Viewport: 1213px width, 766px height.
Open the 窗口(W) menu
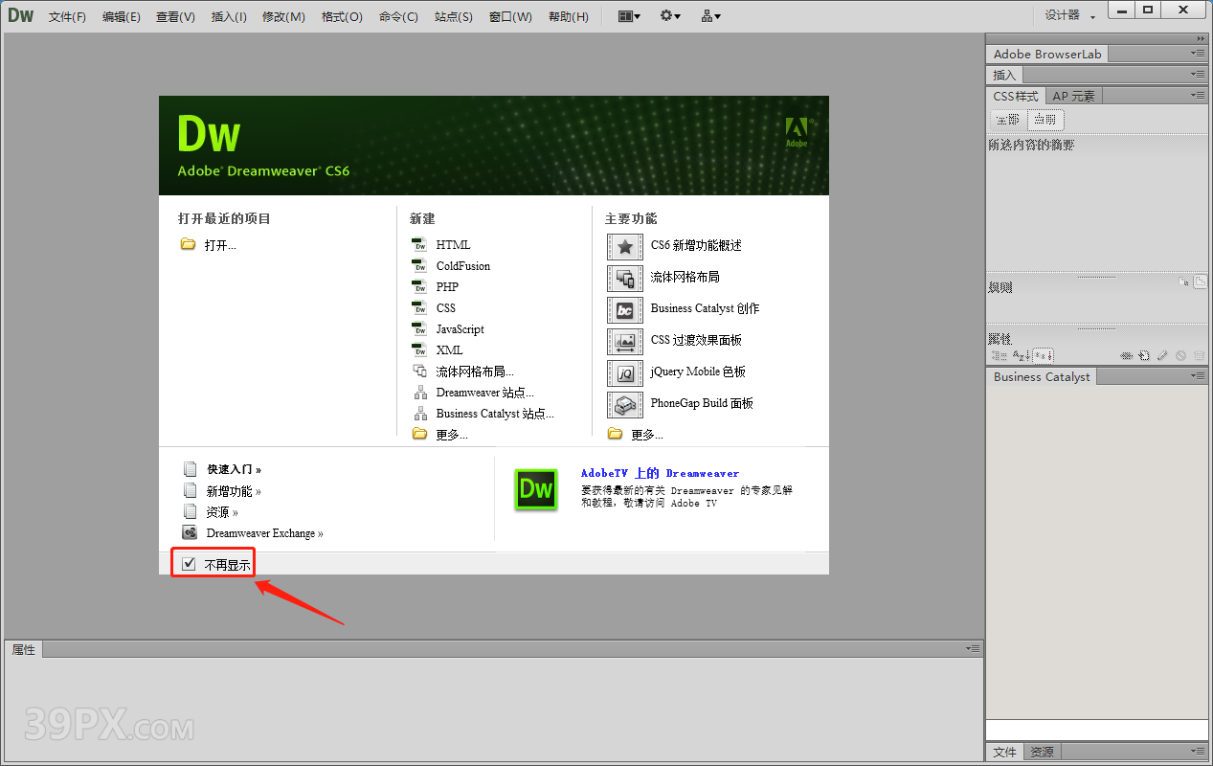coord(510,16)
